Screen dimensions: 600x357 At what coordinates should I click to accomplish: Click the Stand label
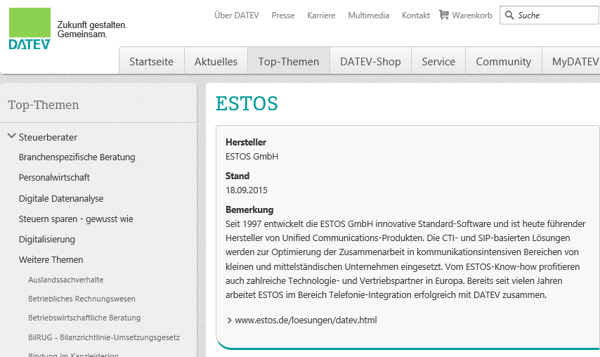237,176
